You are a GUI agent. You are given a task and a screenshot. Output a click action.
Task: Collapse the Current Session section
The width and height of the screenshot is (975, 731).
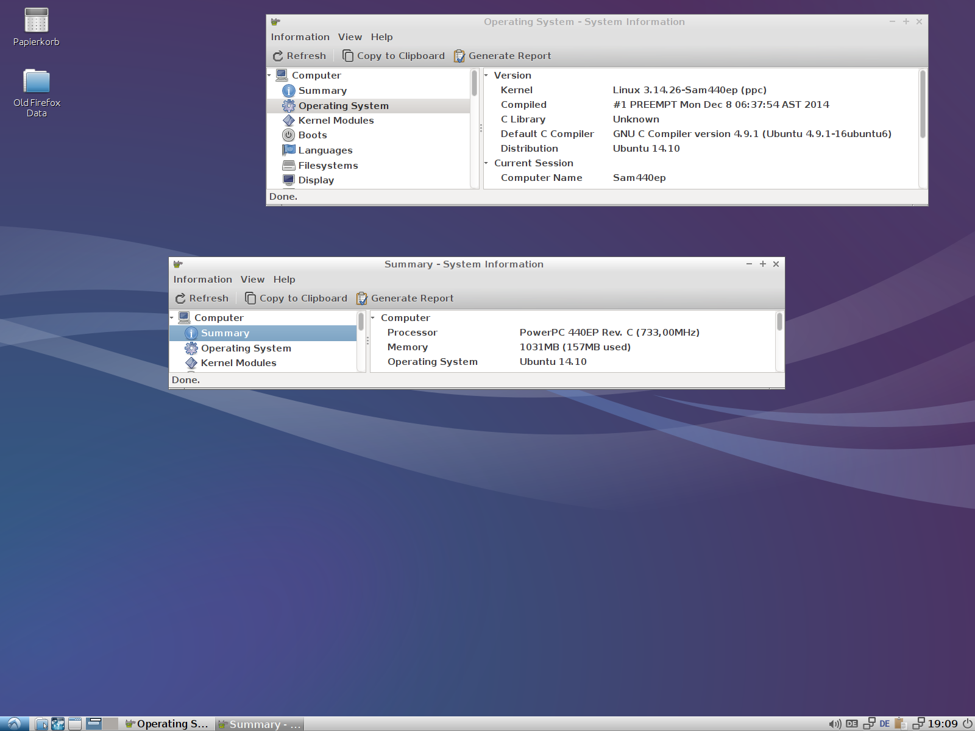point(486,163)
